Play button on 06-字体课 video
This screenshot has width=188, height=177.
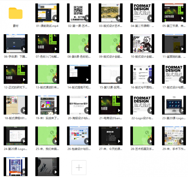pyautogui.click(x=24, y=49)
